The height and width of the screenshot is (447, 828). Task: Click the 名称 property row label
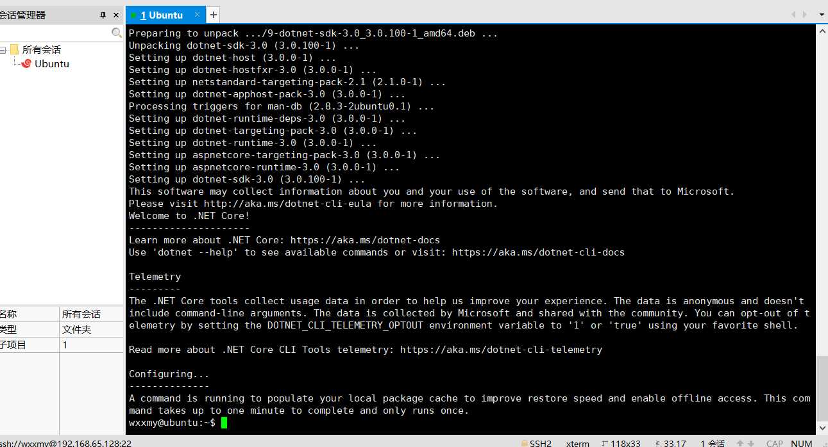[8, 314]
